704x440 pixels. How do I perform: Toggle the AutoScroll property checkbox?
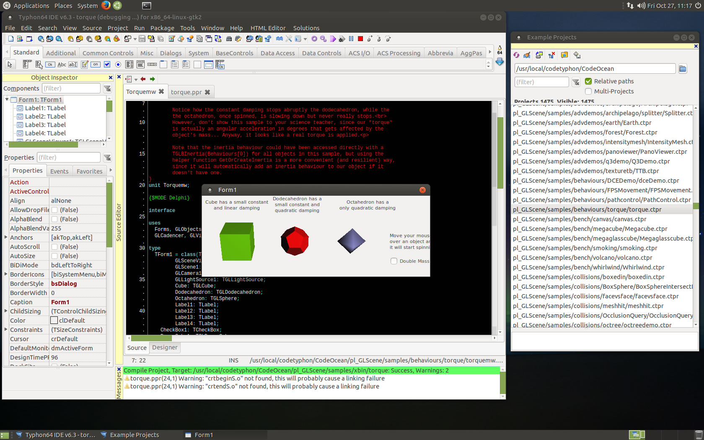(54, 247)
